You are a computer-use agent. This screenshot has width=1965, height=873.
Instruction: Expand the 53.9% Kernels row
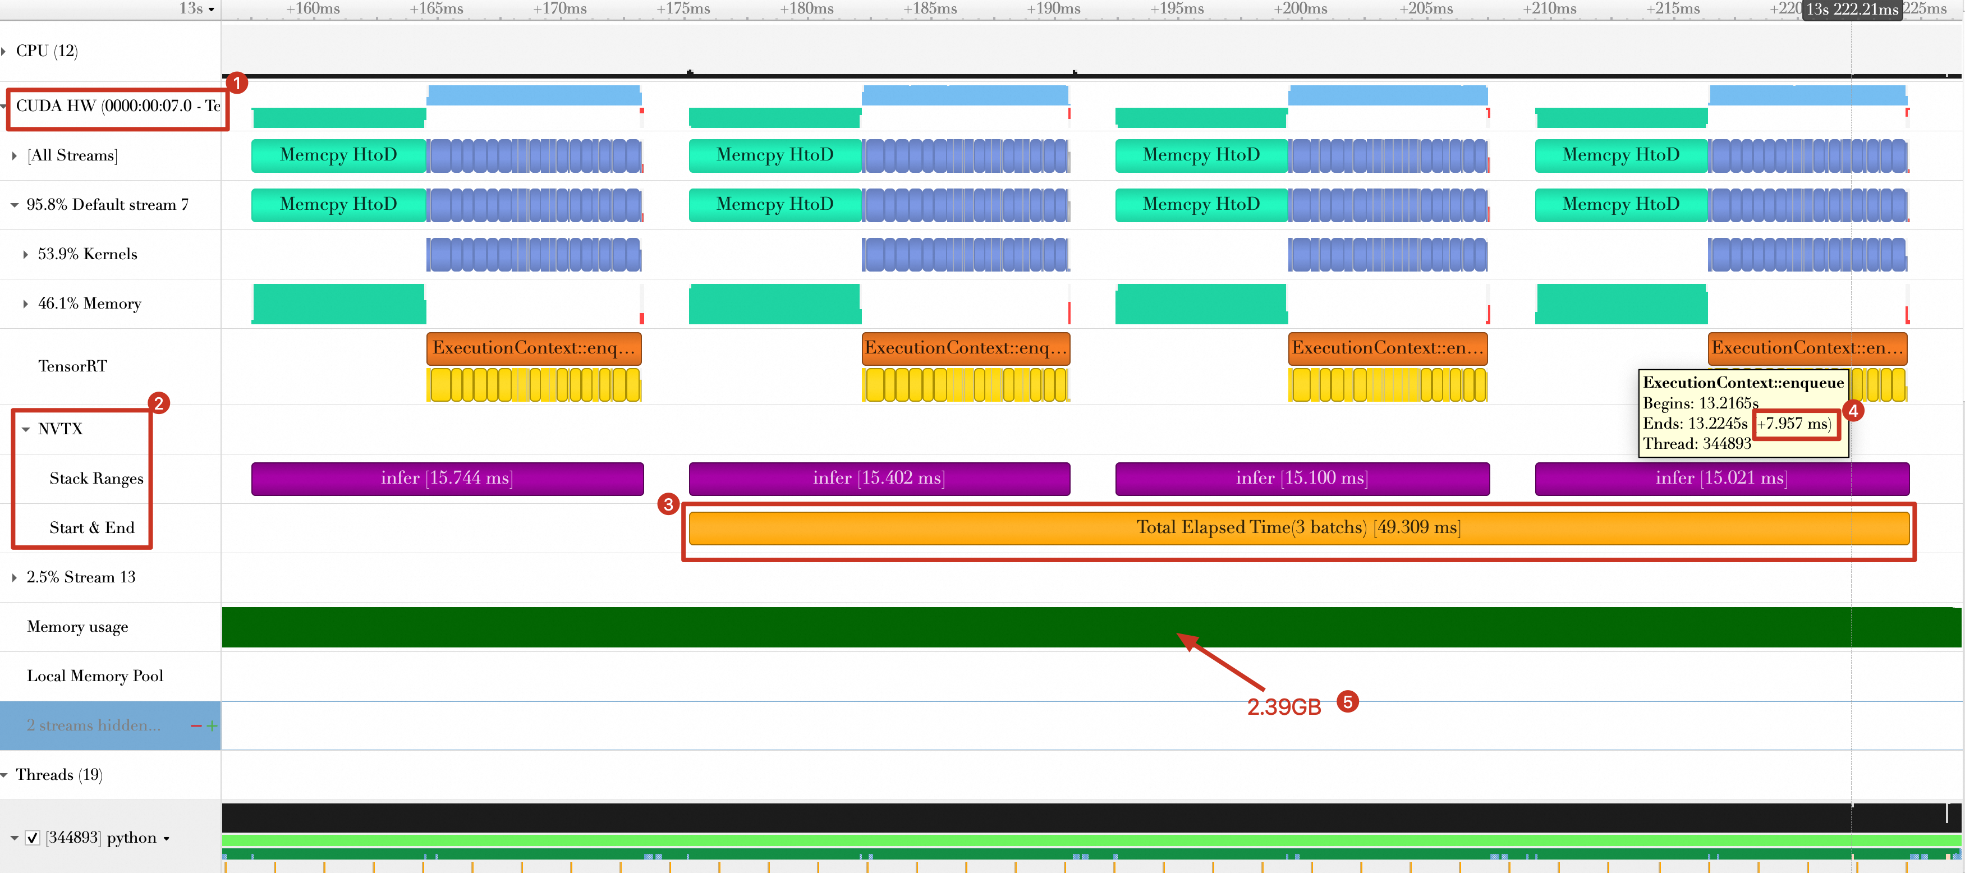pos(26,255)
